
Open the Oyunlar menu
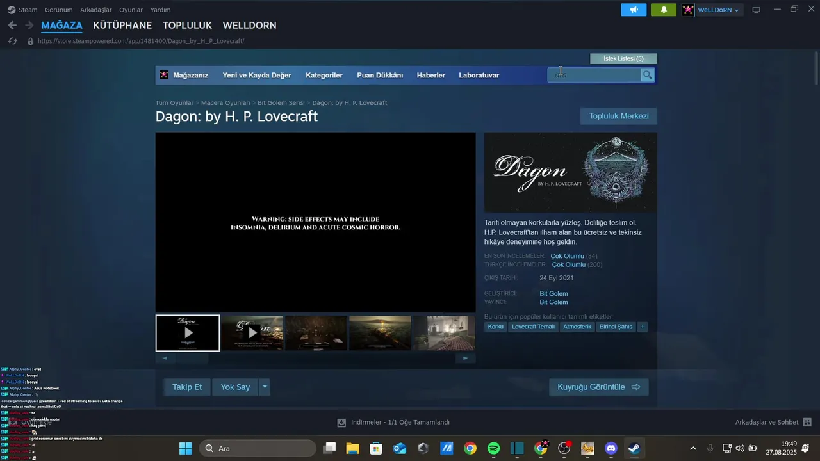coord(131,10)
